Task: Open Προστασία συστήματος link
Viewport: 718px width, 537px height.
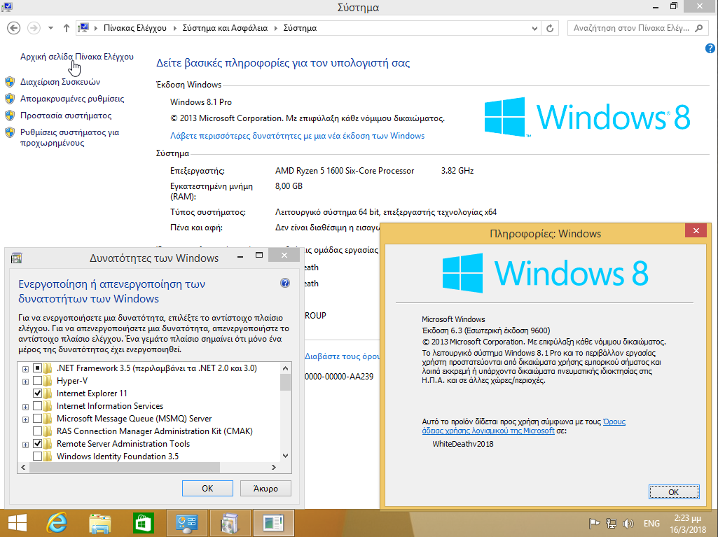Action: [66, 116]
